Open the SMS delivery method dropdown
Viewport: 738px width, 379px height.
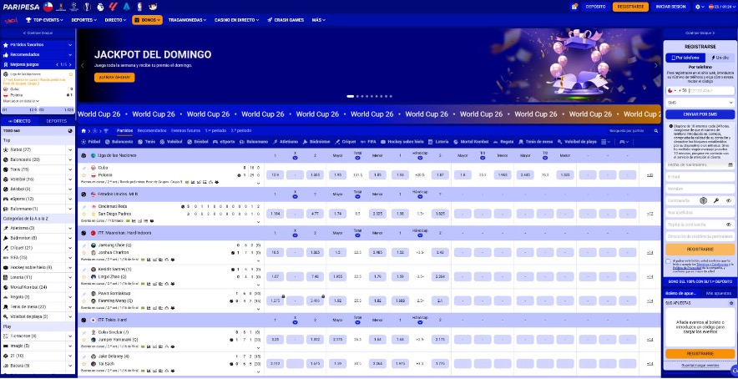pyautogui.click(x=700, y=102)
